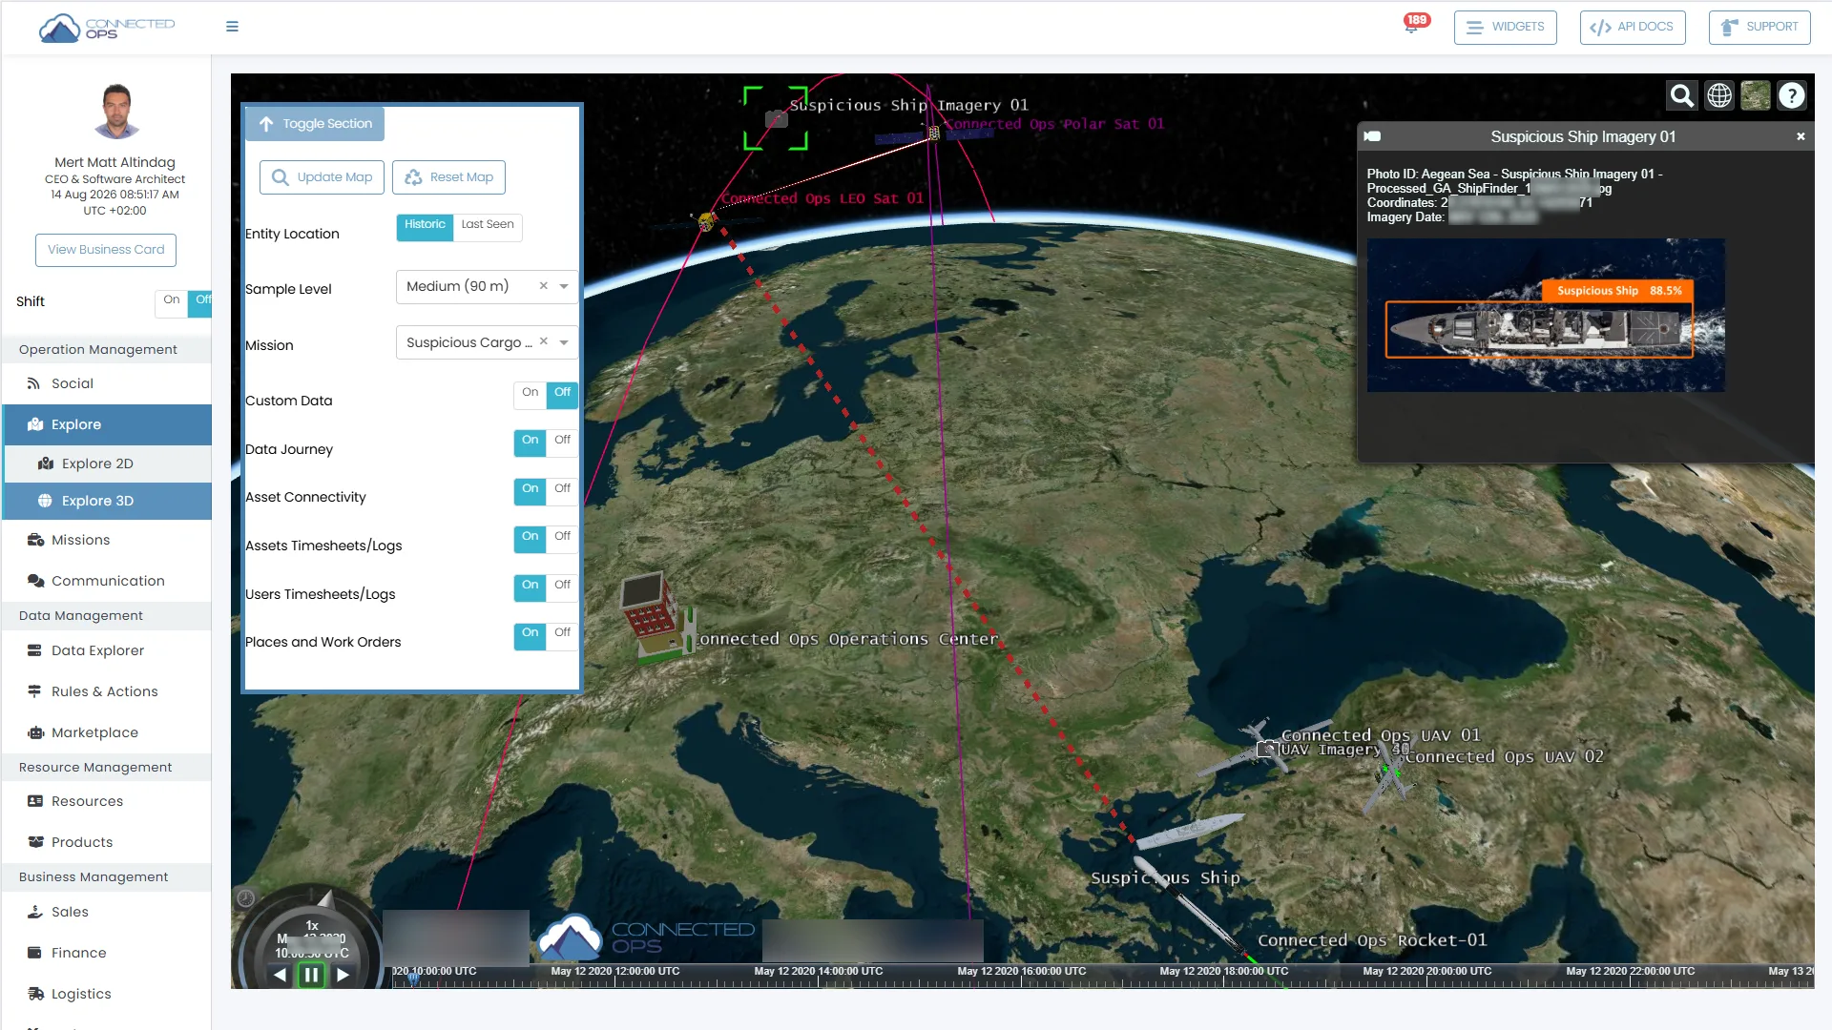Screen dimensions: 1832x1030
Task: Clear the Mission Suspicious Cargo selection
Action: coord(543,341)
